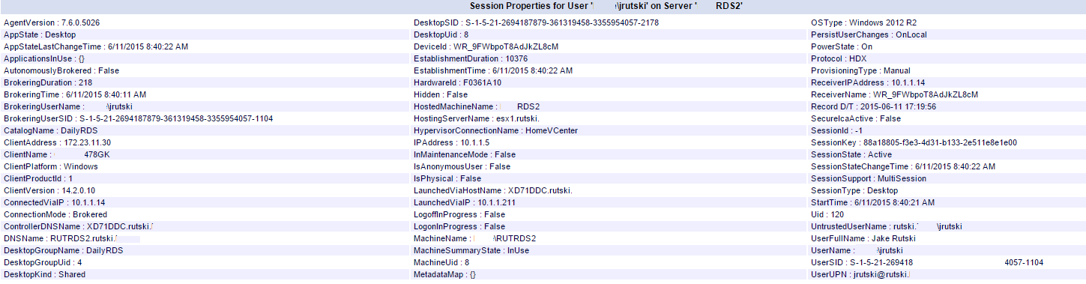Click MetadataMap : {} entry
This screenshot has width=1086, height=284.
click(445, 274)
